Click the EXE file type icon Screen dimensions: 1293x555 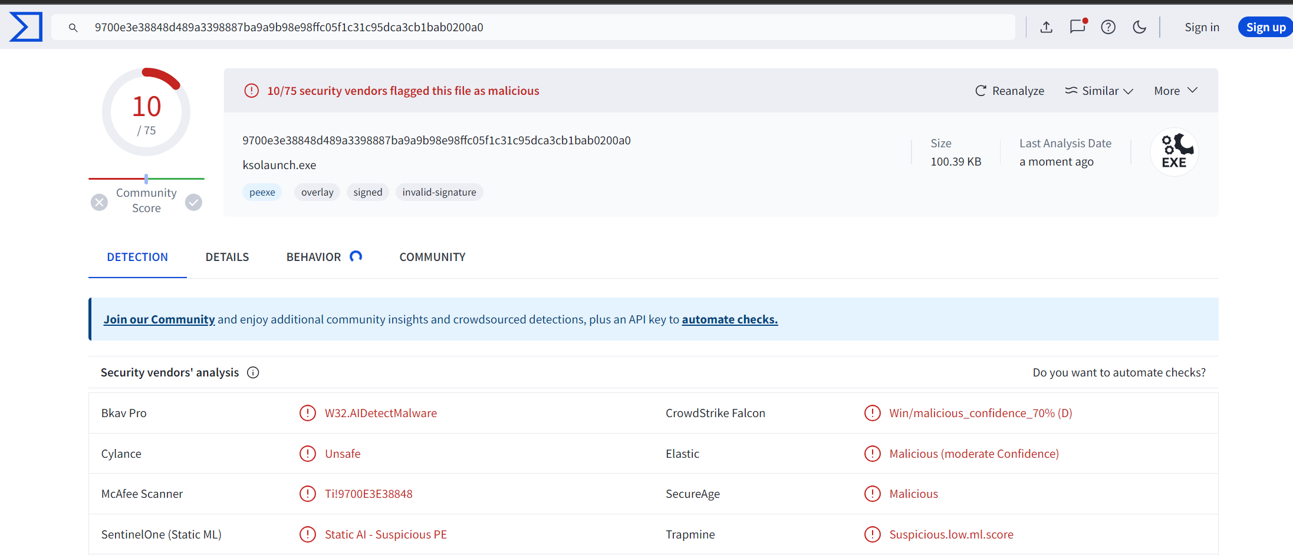(x=1174, y=152)
